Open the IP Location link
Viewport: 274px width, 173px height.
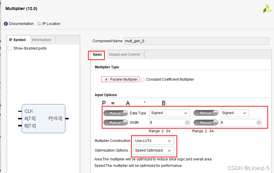tap(51, 24)
